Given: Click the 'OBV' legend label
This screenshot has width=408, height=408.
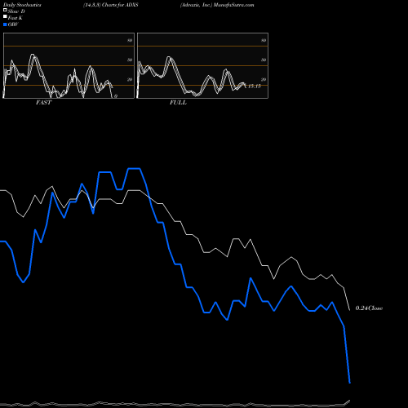Looking at the screenshot, I should 13,24.
